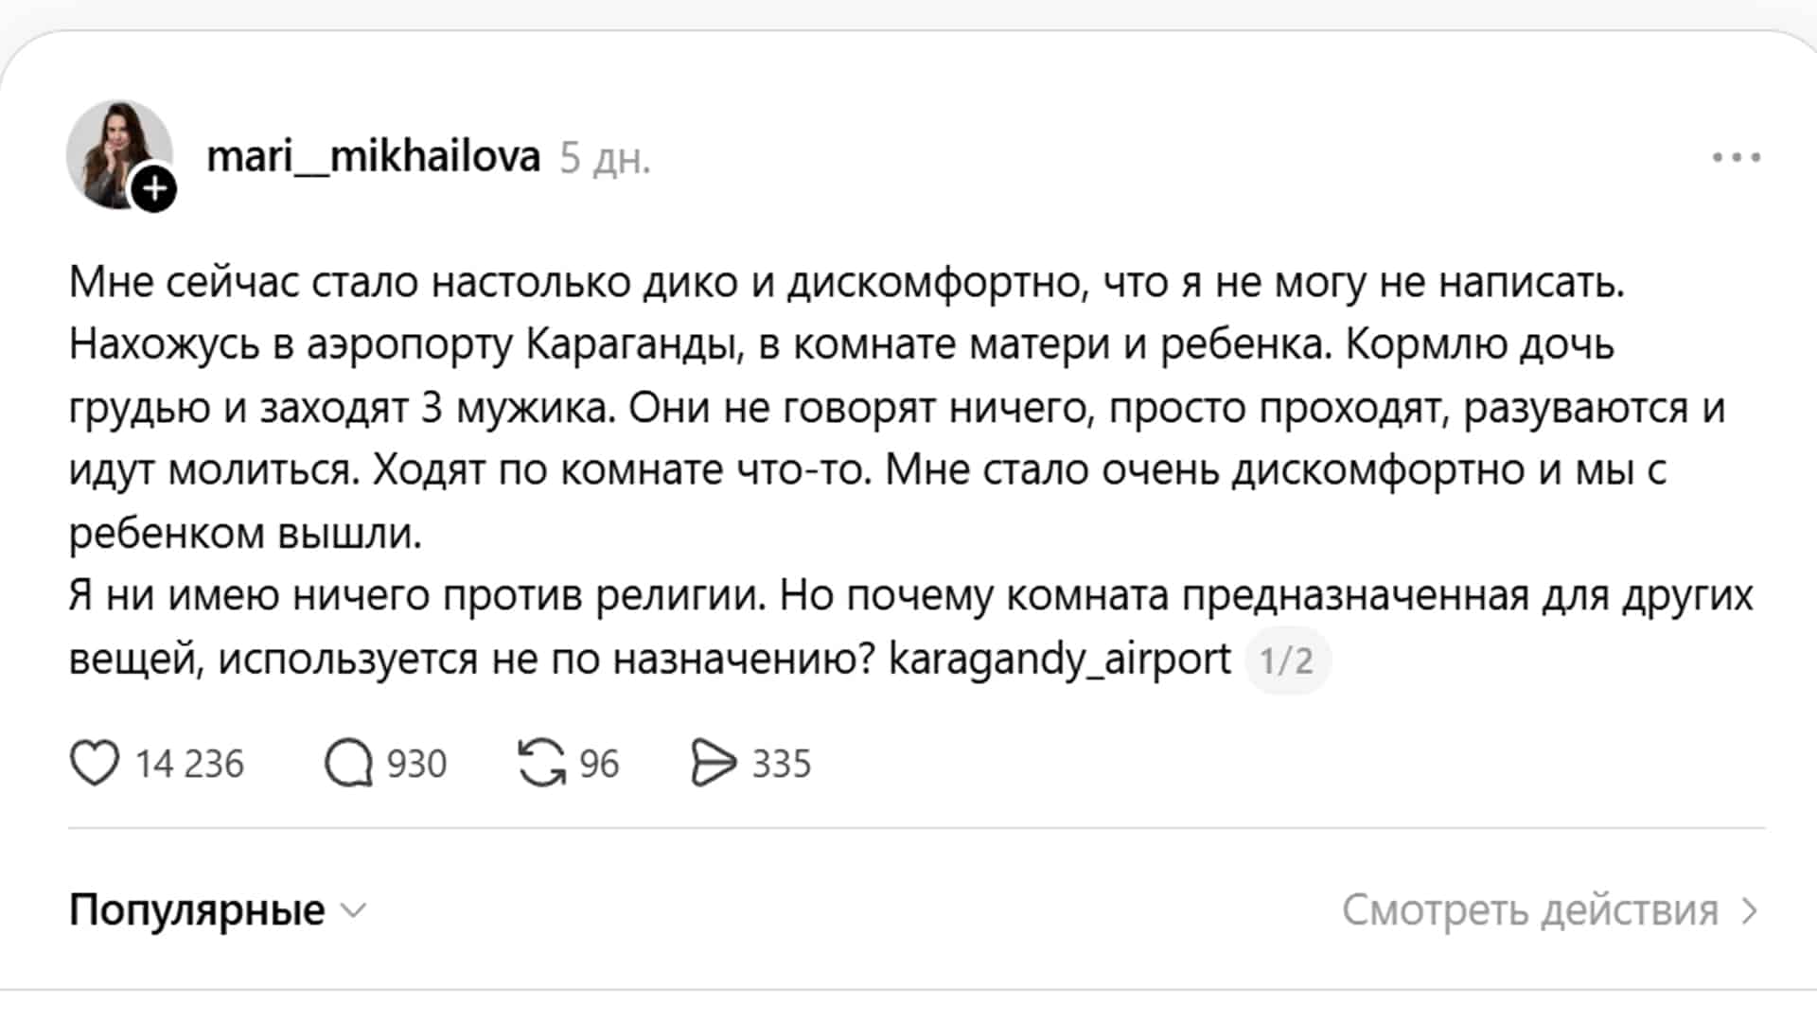The height and width of the screenshot is (1022, 1817).
Task: Repost using the circular arrows icon
Action: [541, 763]
